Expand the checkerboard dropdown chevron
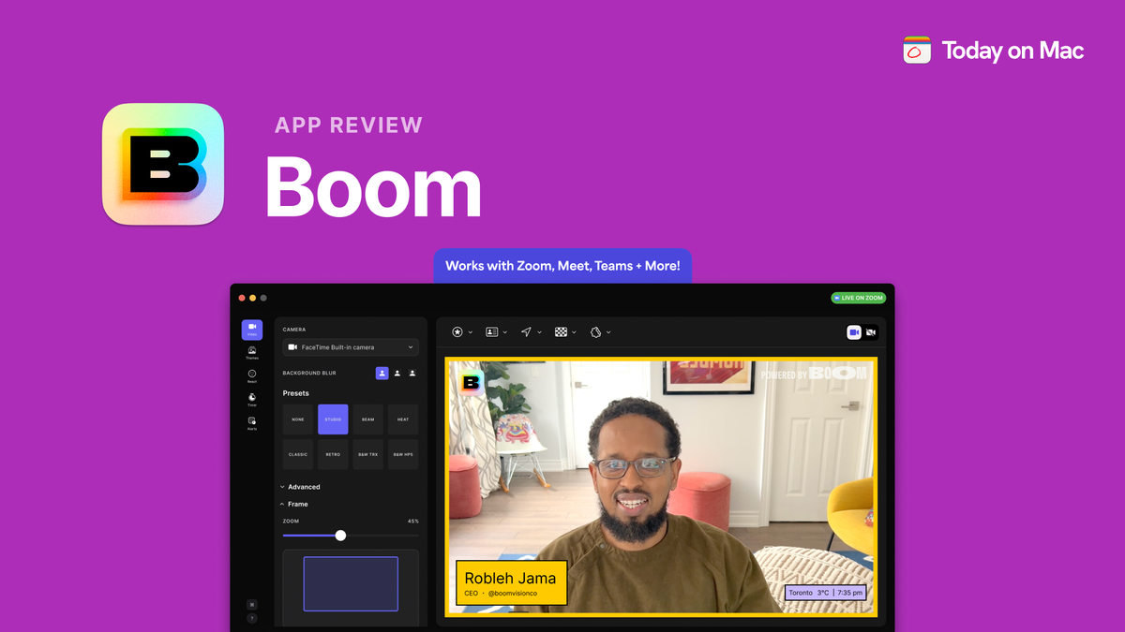This screenshot has width=1125, height=632. [574, 332]
